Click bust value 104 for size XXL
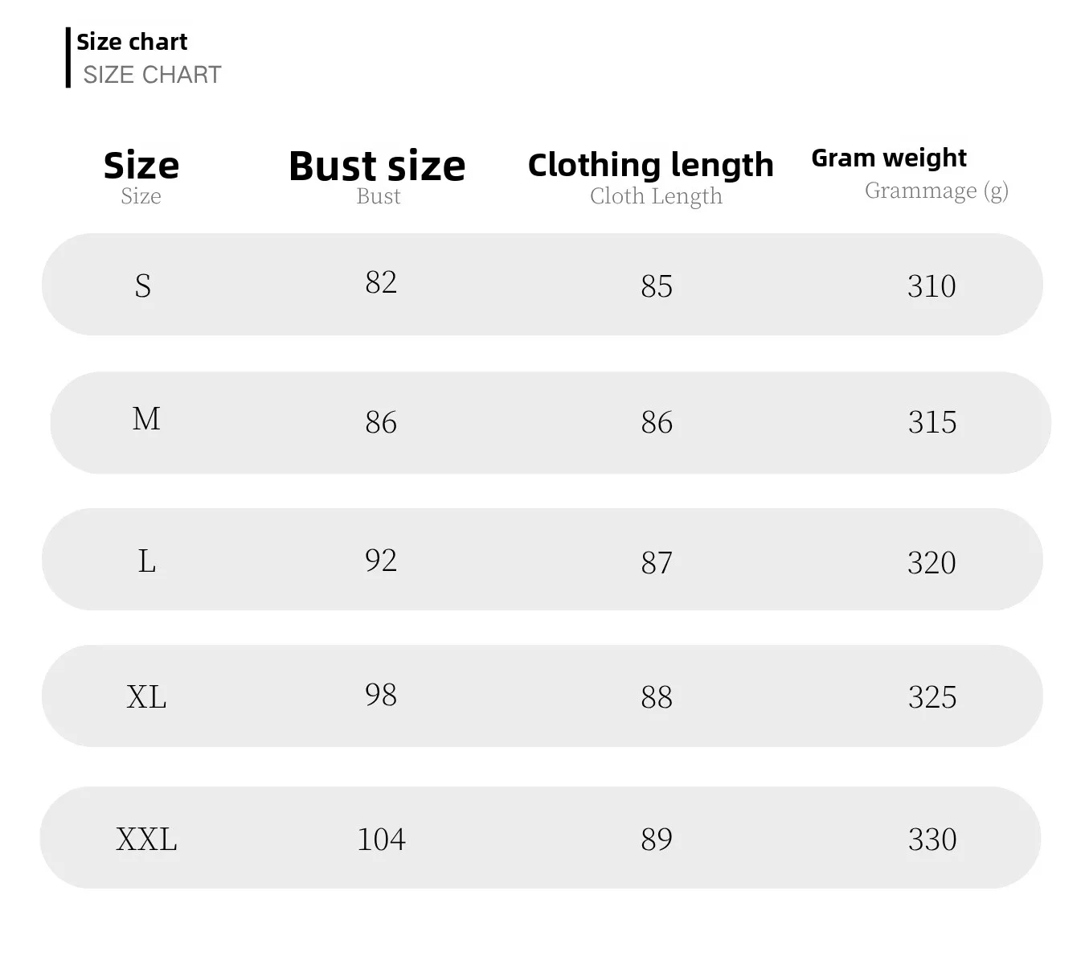 381,840
